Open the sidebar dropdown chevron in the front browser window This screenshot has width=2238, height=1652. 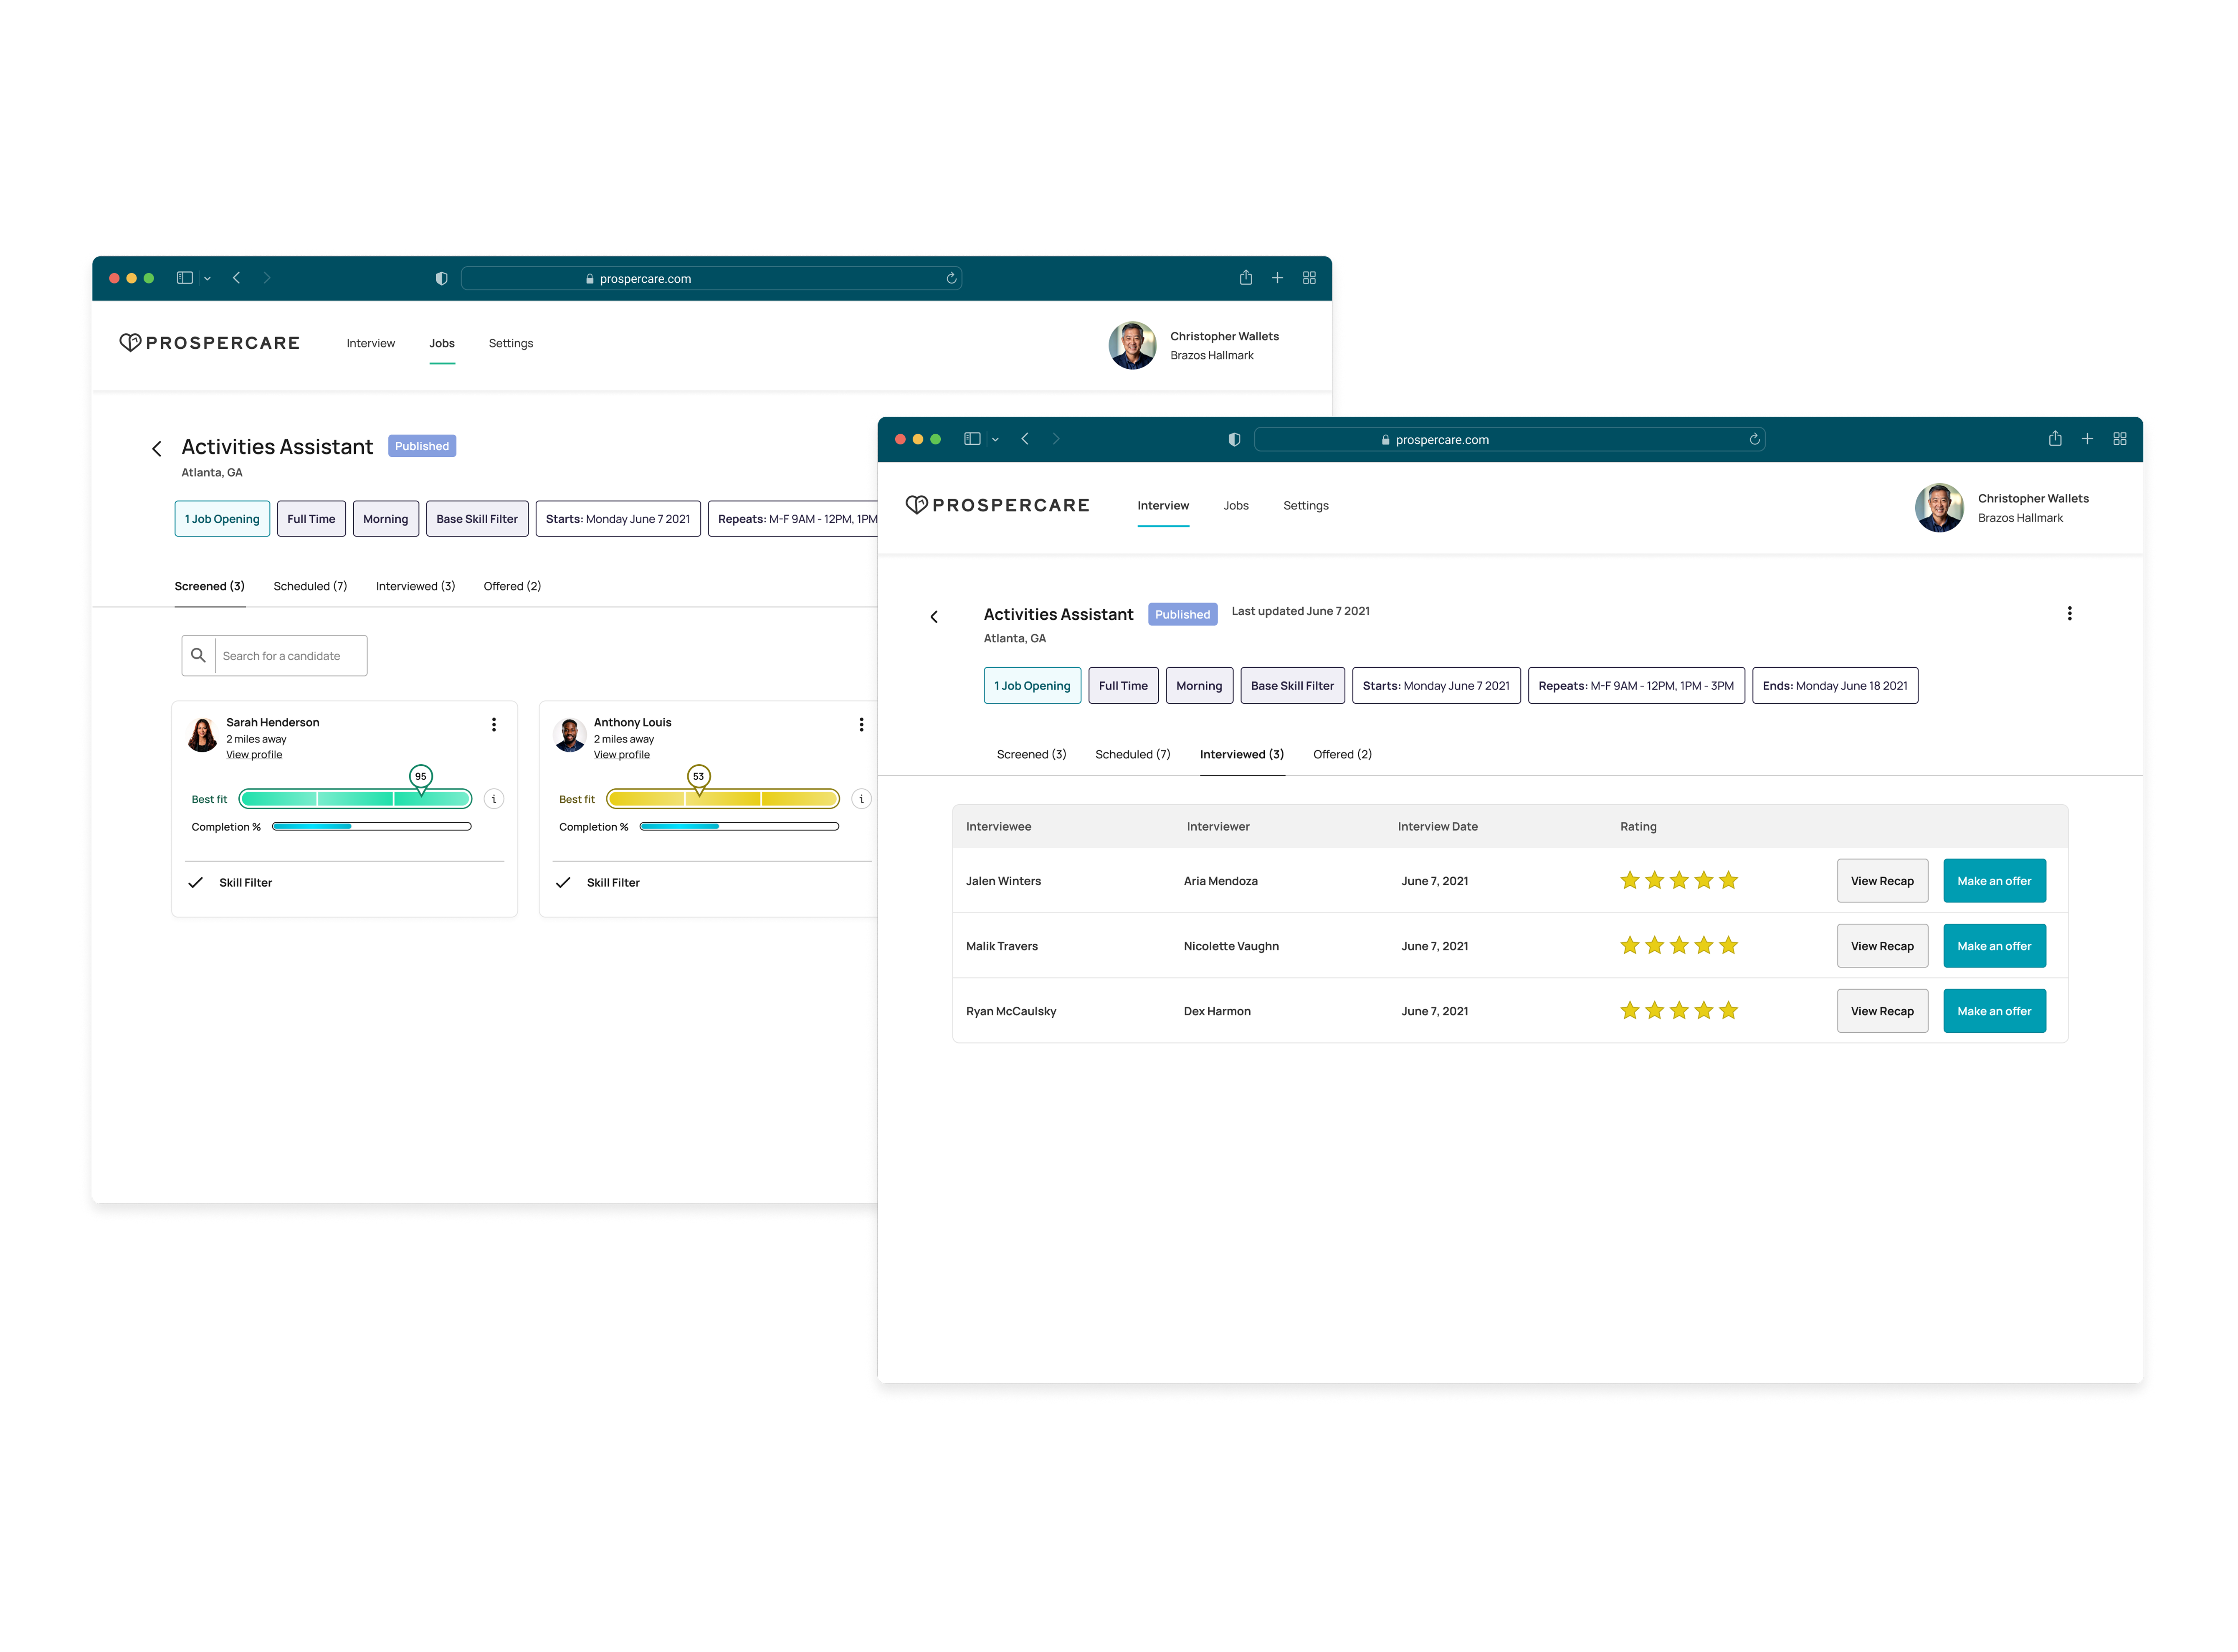coord(995,440)
